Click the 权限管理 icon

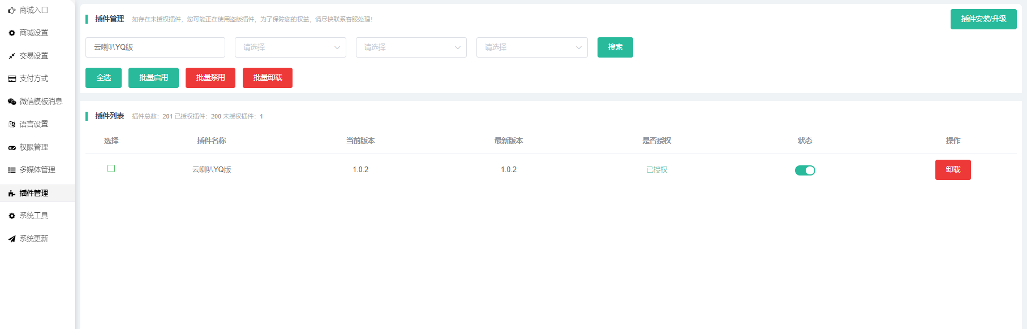coord(12,147)
